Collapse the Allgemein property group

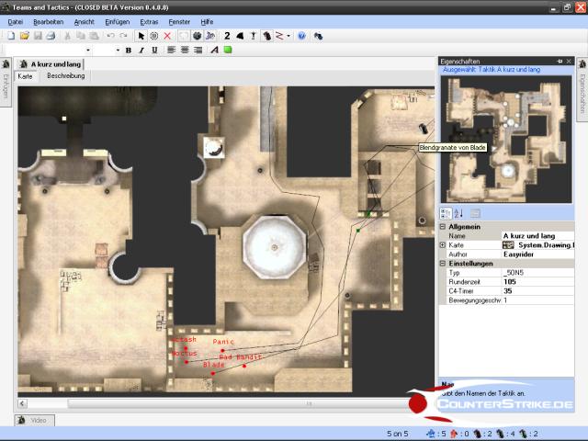click(x=443, y=226)
